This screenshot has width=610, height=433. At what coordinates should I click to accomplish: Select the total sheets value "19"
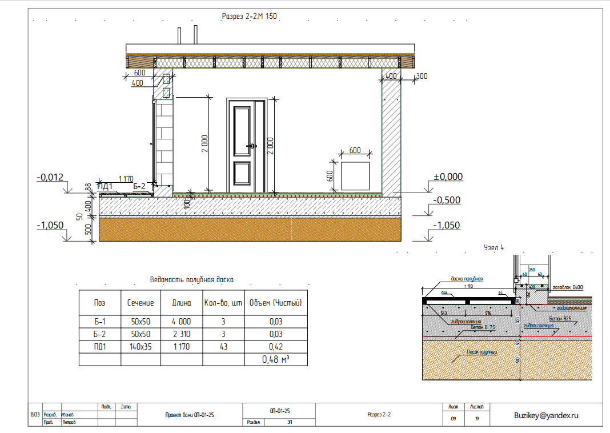(x=476, y=419)
